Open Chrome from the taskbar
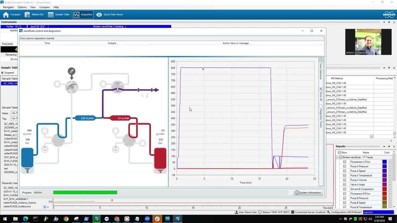 click(x=66, y=219)
